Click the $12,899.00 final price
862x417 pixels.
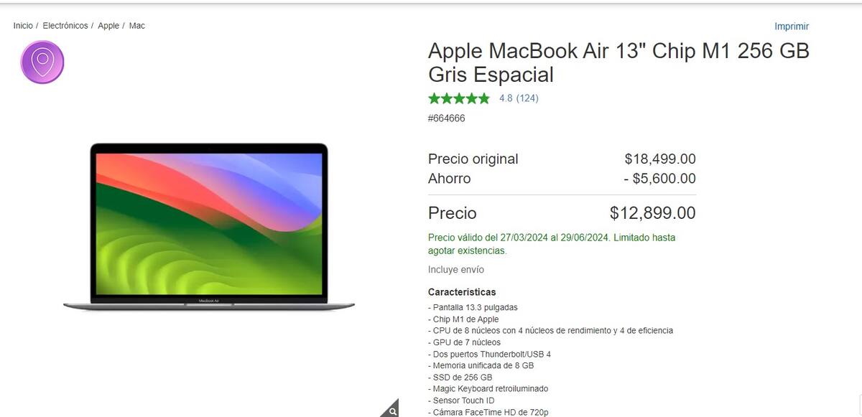(652, 213)
